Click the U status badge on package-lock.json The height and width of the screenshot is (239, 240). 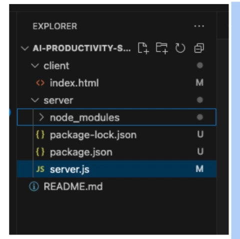coord(200,134)
